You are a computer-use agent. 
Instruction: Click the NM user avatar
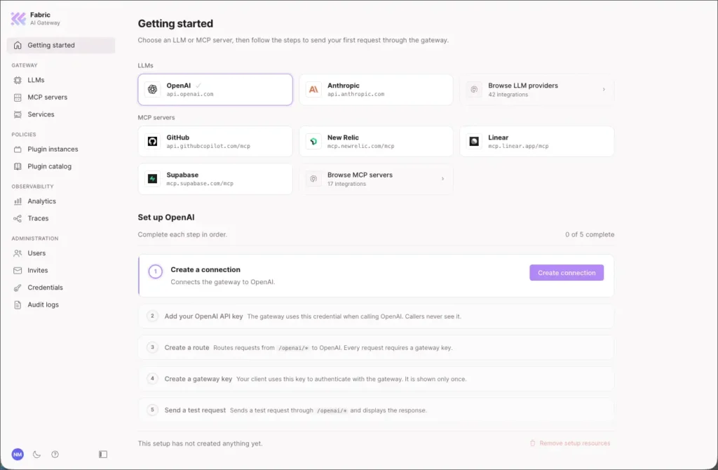18,455
